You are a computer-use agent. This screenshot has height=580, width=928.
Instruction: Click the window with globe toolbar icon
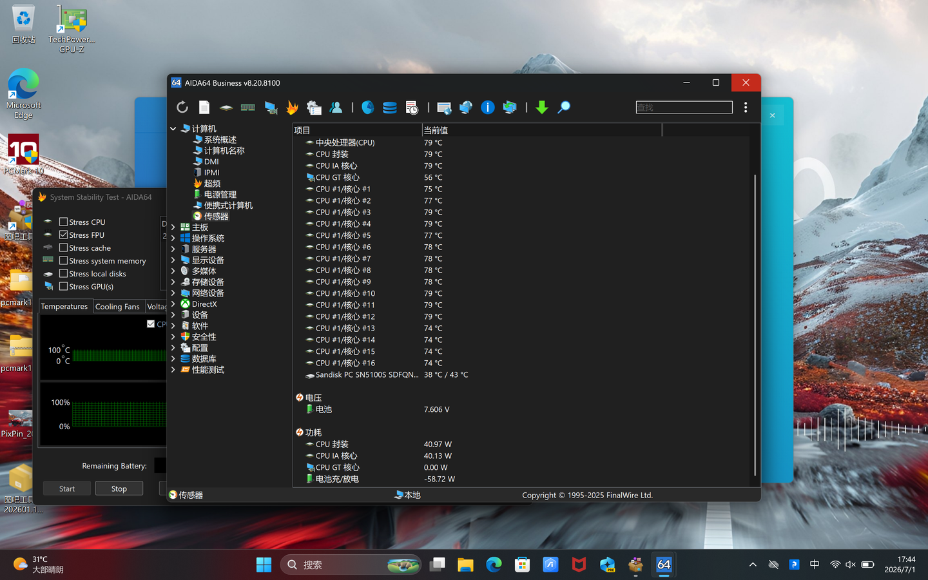point(444,108)
